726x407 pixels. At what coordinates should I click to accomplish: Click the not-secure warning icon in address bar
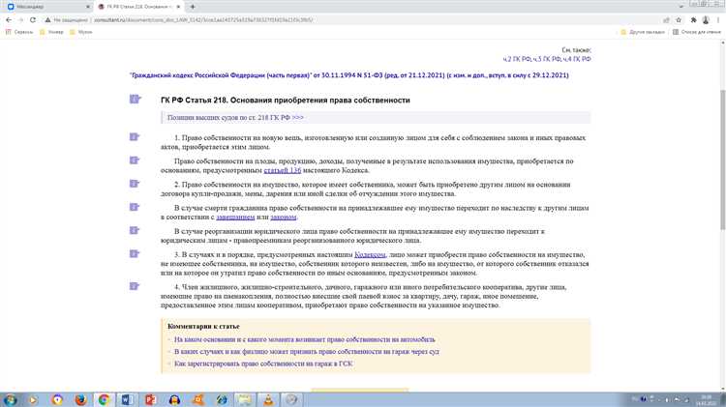(x=47, y=20)
